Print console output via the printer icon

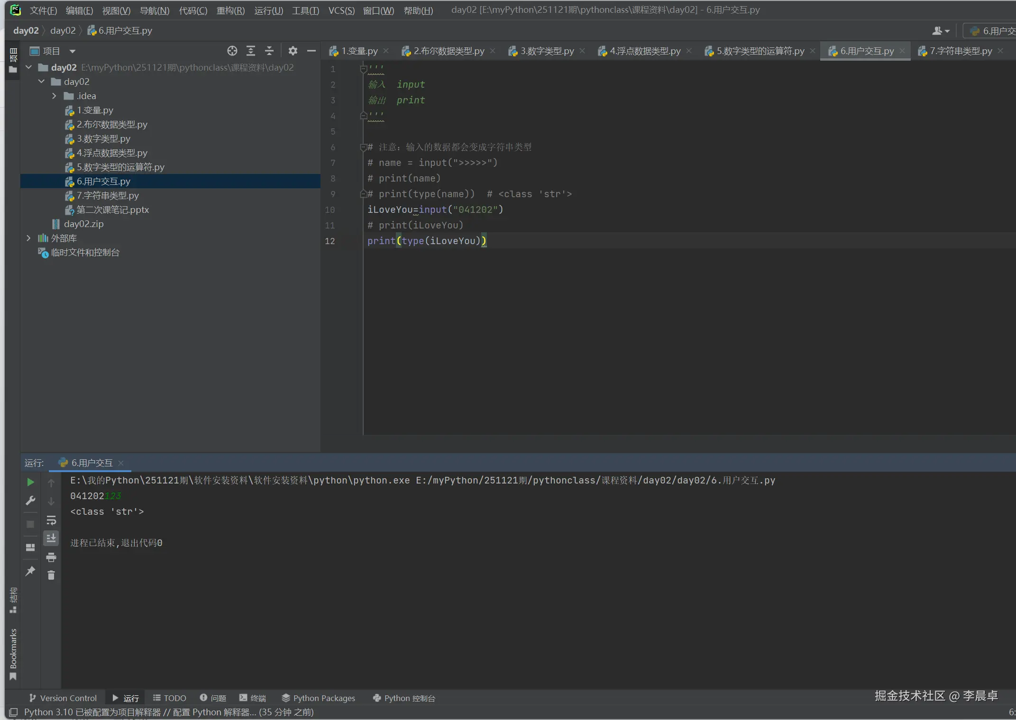pos(51,557)
